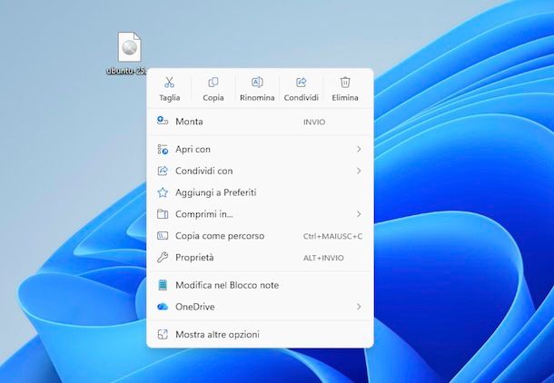Click the ubuntu-25 file name label
This screenshot has height=383, width=554.
click(x=126, y=71)
